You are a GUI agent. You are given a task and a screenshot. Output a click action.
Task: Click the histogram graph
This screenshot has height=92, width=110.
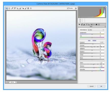click(x=92, y=12)
